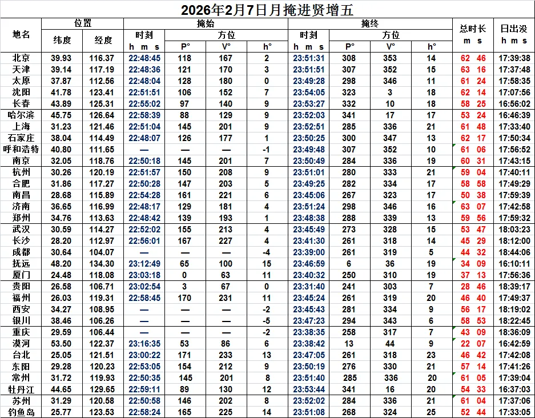Select the 太原 place name cell
The width and height of the screenshot is (535, 418).
(x=21, y=81)
